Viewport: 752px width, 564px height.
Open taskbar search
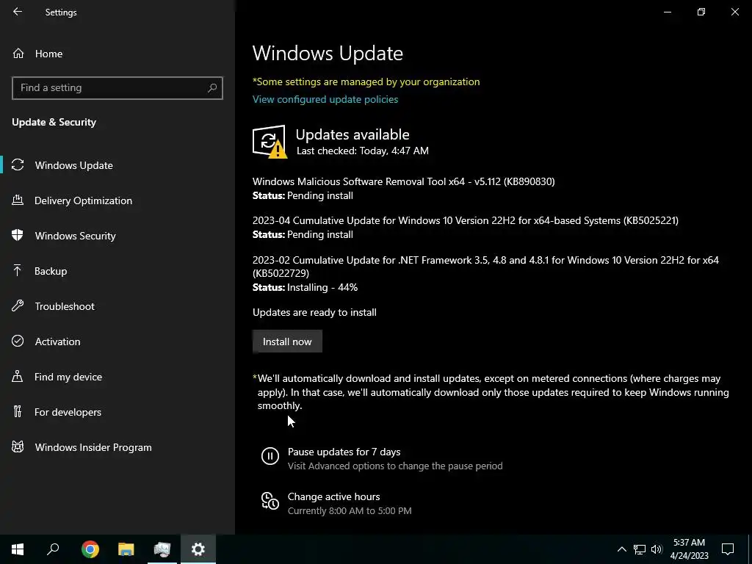(53, 549)
